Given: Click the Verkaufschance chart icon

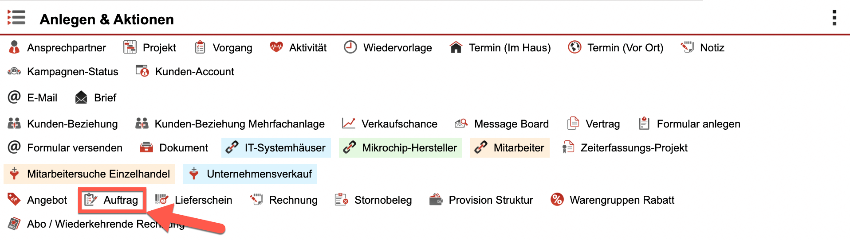Looking at the screenshot, I should (349, 124).
